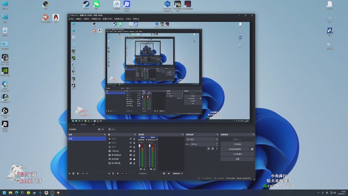Viewport: 348px width, 196px height.
Task: Open source Properties button above Scenes panel
Action: point(101,129)
